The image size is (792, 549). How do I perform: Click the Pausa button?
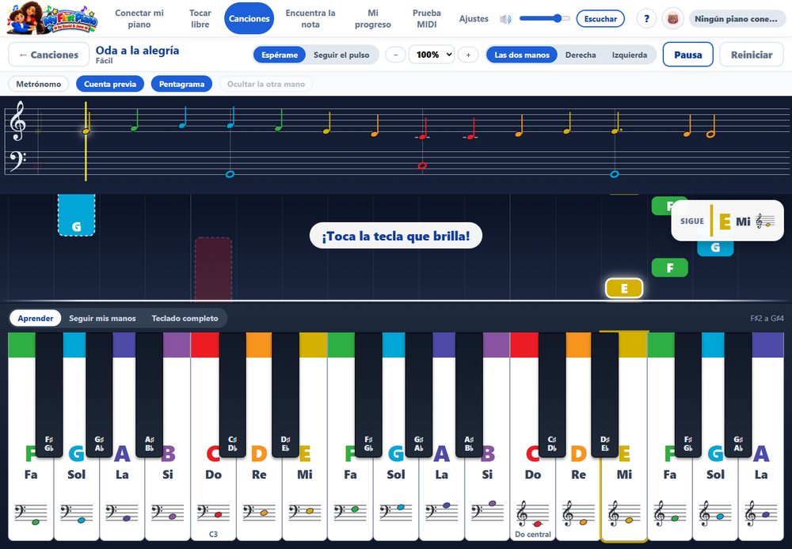pos(687,55)
